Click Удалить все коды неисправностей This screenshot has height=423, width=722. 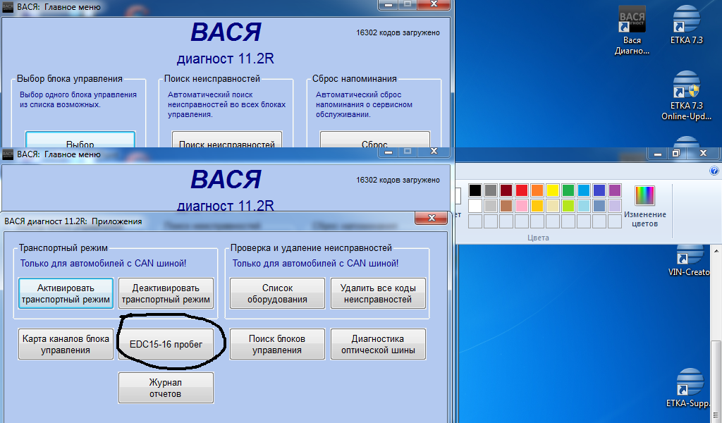(378, 293)
